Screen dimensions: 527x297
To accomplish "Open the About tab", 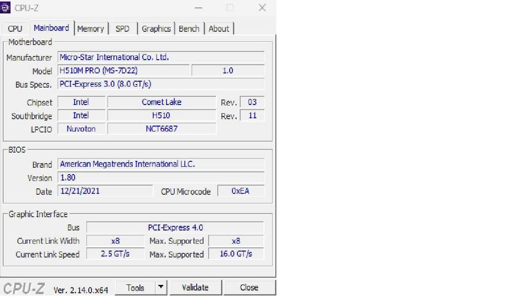I will 219,28.
